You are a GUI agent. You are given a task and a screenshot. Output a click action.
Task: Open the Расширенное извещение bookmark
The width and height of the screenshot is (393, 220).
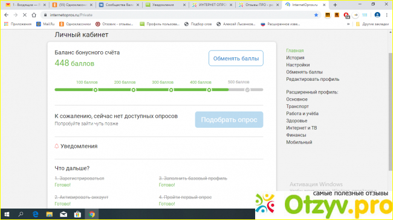[x=281, y=24]
